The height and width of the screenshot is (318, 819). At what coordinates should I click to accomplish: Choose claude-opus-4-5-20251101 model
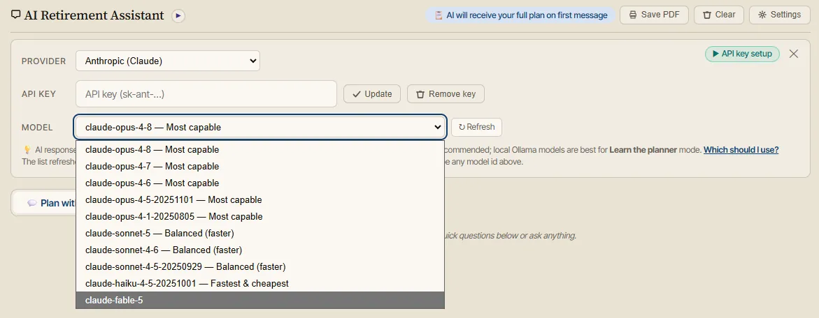coord(260,199)
